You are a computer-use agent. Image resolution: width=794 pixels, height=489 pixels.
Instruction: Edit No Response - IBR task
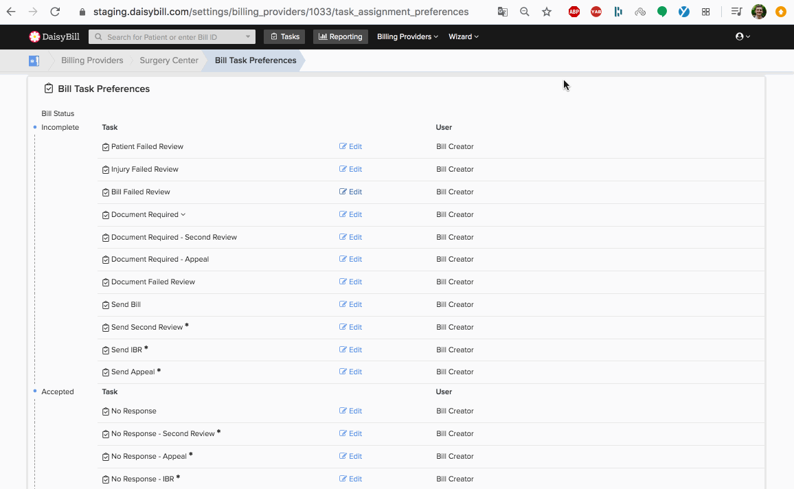tap(350, 479)
